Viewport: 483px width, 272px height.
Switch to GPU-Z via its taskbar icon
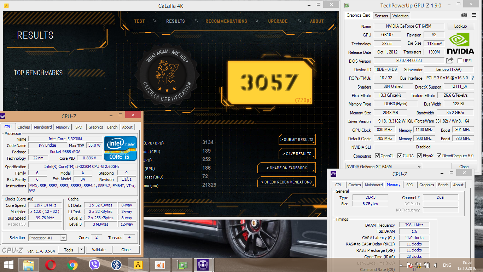tap(182, 265)
